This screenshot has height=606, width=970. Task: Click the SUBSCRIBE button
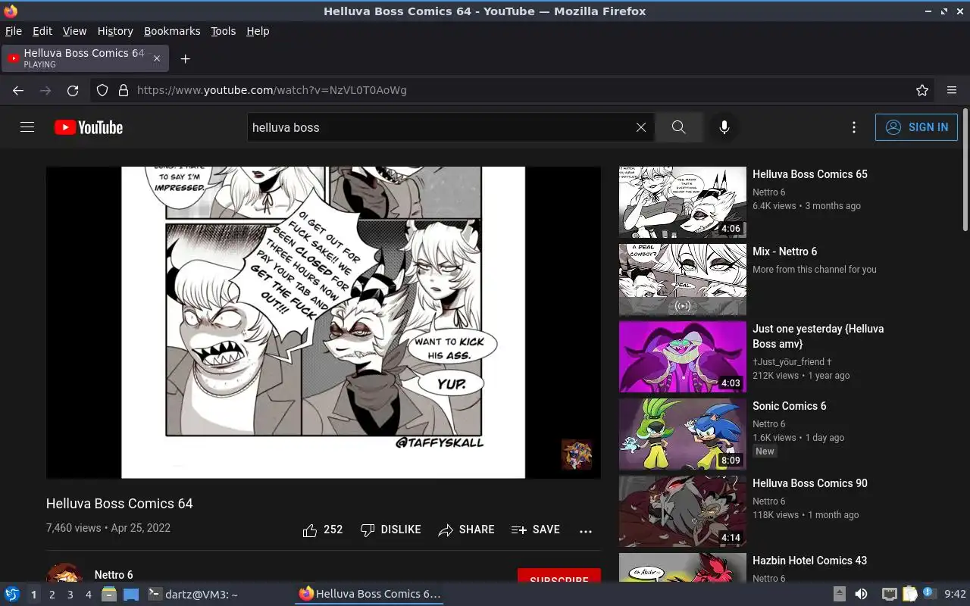(x=559, y=576)
